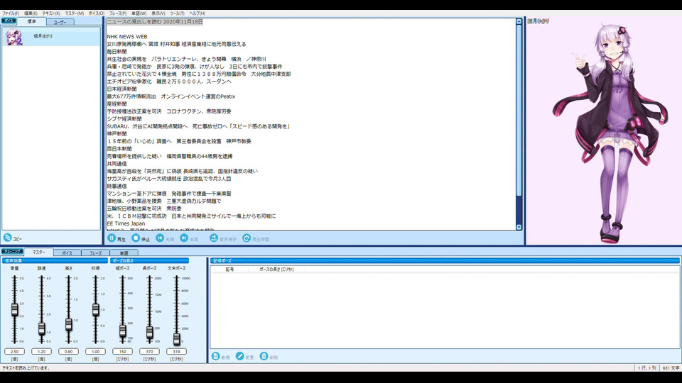
Task: Select the ボイス tuning tab
Action: (67, 252)
